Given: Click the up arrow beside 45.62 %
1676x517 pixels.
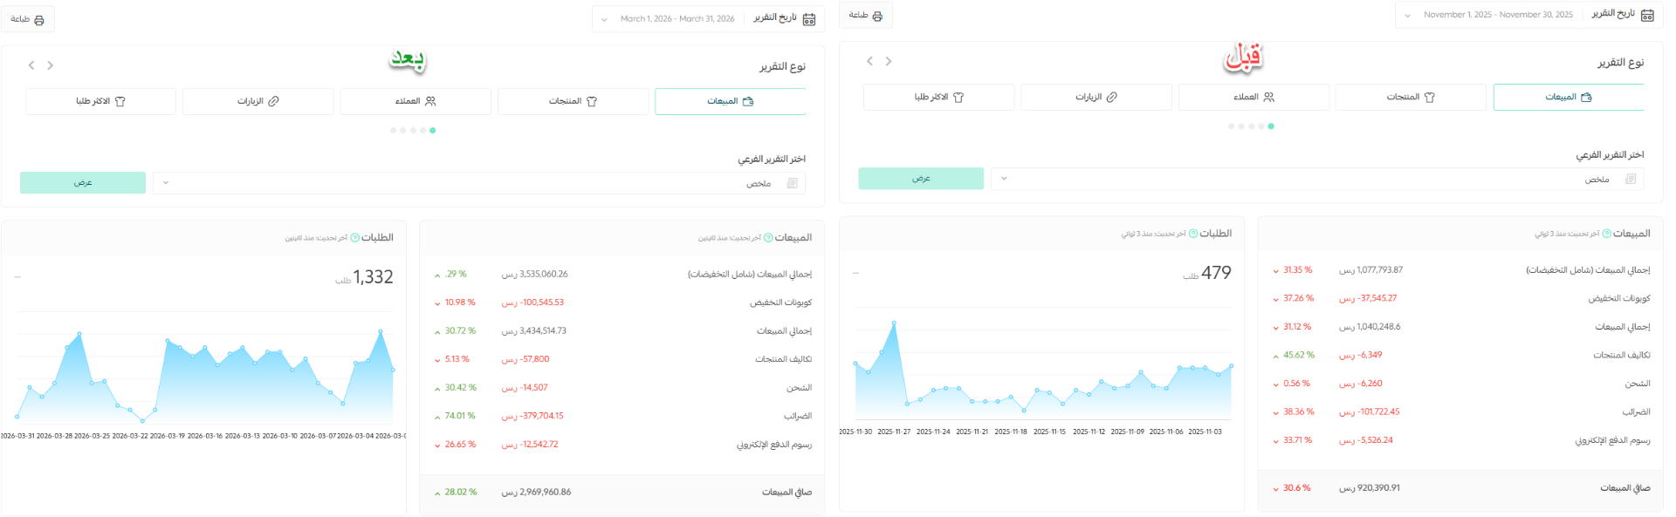Looking at the screenshot, I should tap(1276, 356).
